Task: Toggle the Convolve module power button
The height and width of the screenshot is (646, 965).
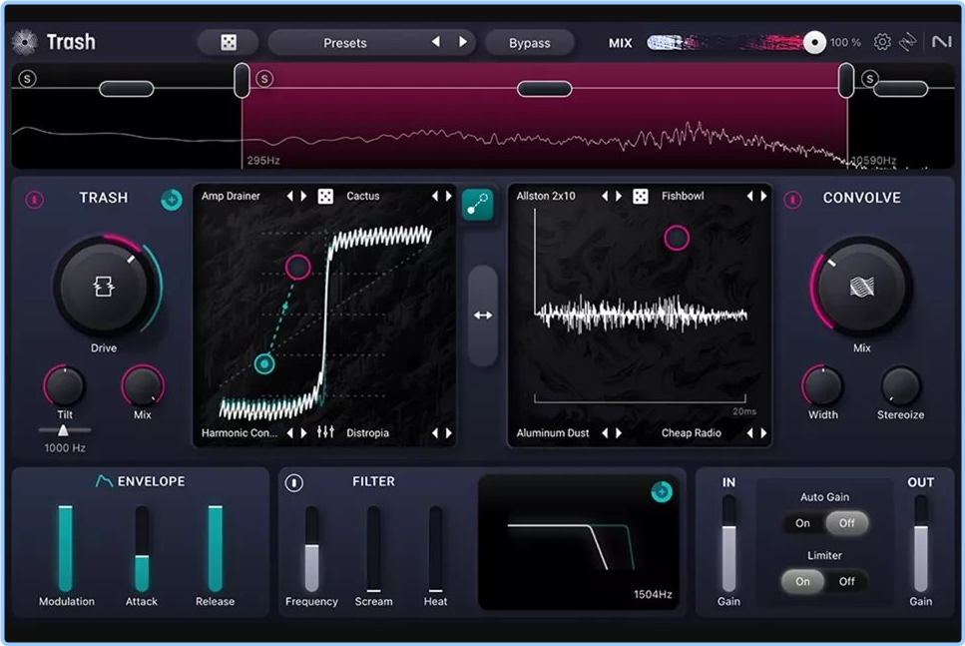Action: click(792, 200)
